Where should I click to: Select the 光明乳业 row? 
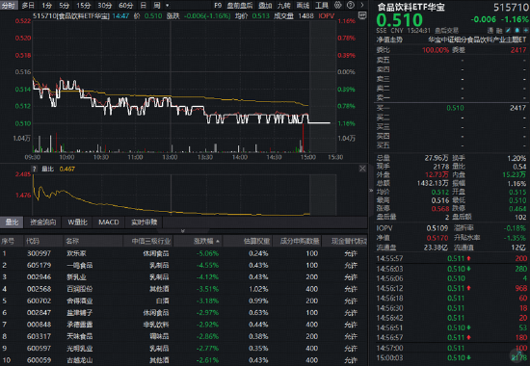click(x=183, y=348)
